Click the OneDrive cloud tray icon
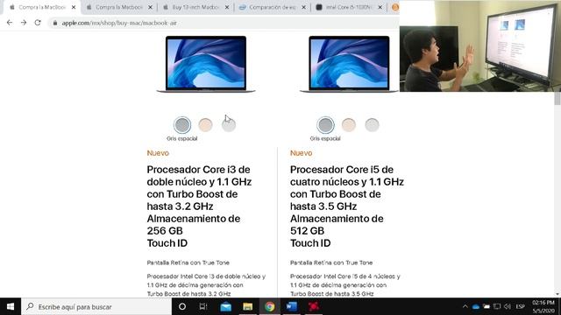Screen dimensions: 561x315 475,306
